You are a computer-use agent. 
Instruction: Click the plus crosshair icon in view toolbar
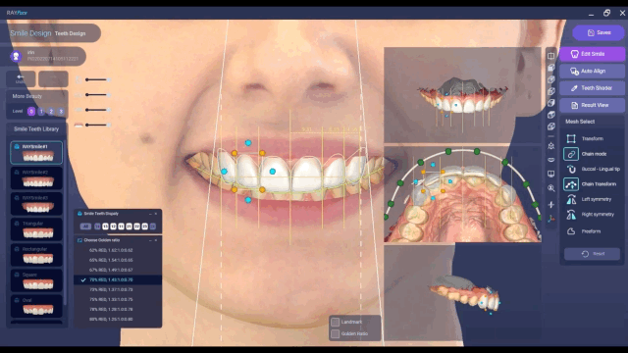(551, 205)
